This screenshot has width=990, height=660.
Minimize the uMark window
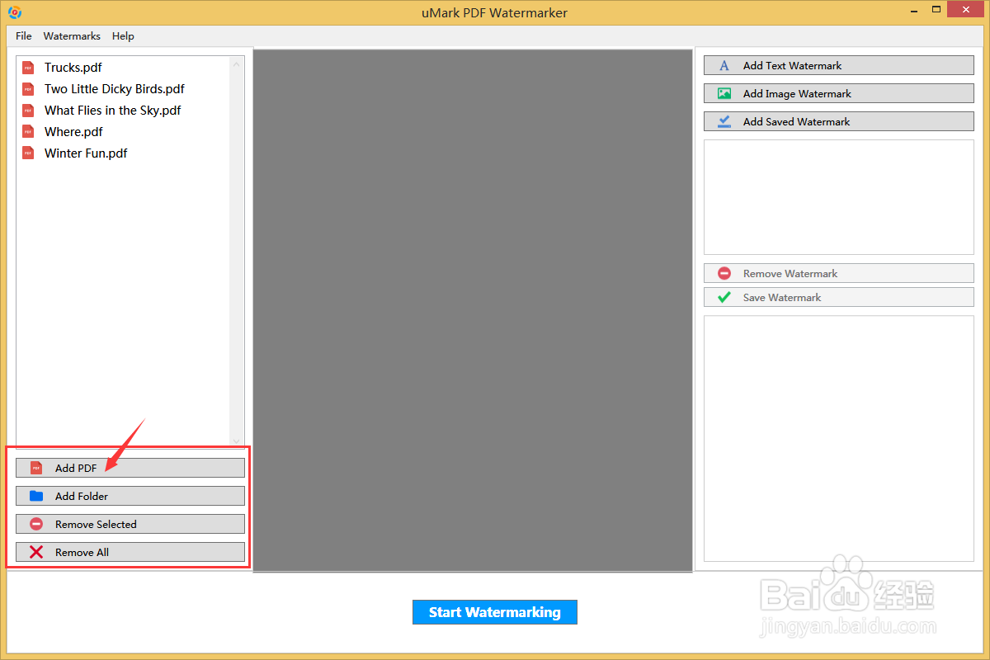pos(915,12)
